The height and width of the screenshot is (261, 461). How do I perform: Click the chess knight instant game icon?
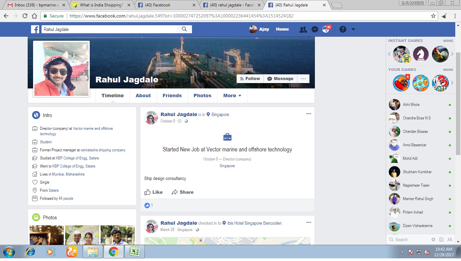(421, 54)
